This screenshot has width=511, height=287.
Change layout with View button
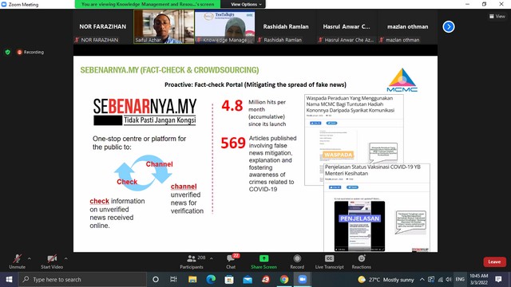point(497,16)
